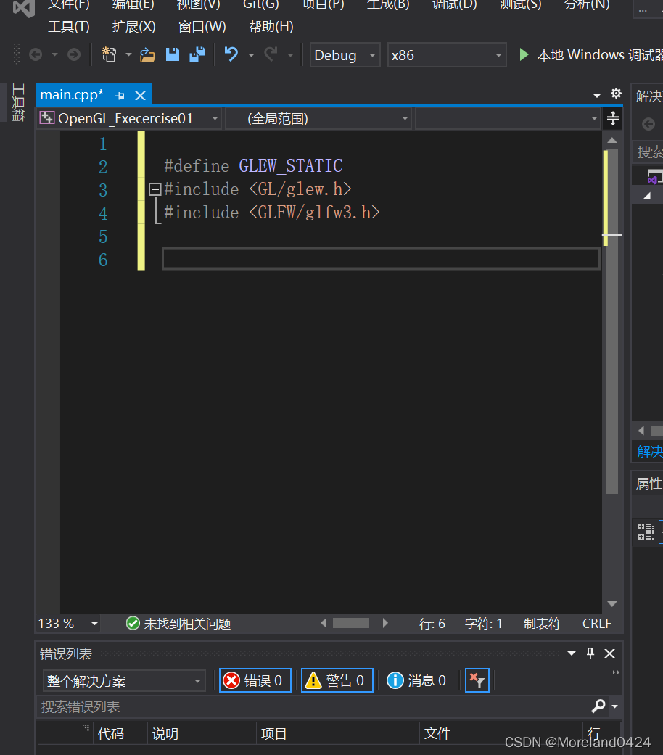Navigate forward with the forward arrow
663x755 pixels.
tap(74, 55)
